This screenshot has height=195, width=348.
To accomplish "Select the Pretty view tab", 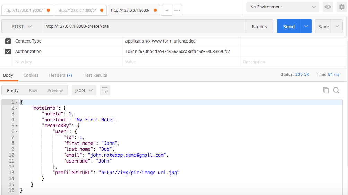I will coord(12,90).
